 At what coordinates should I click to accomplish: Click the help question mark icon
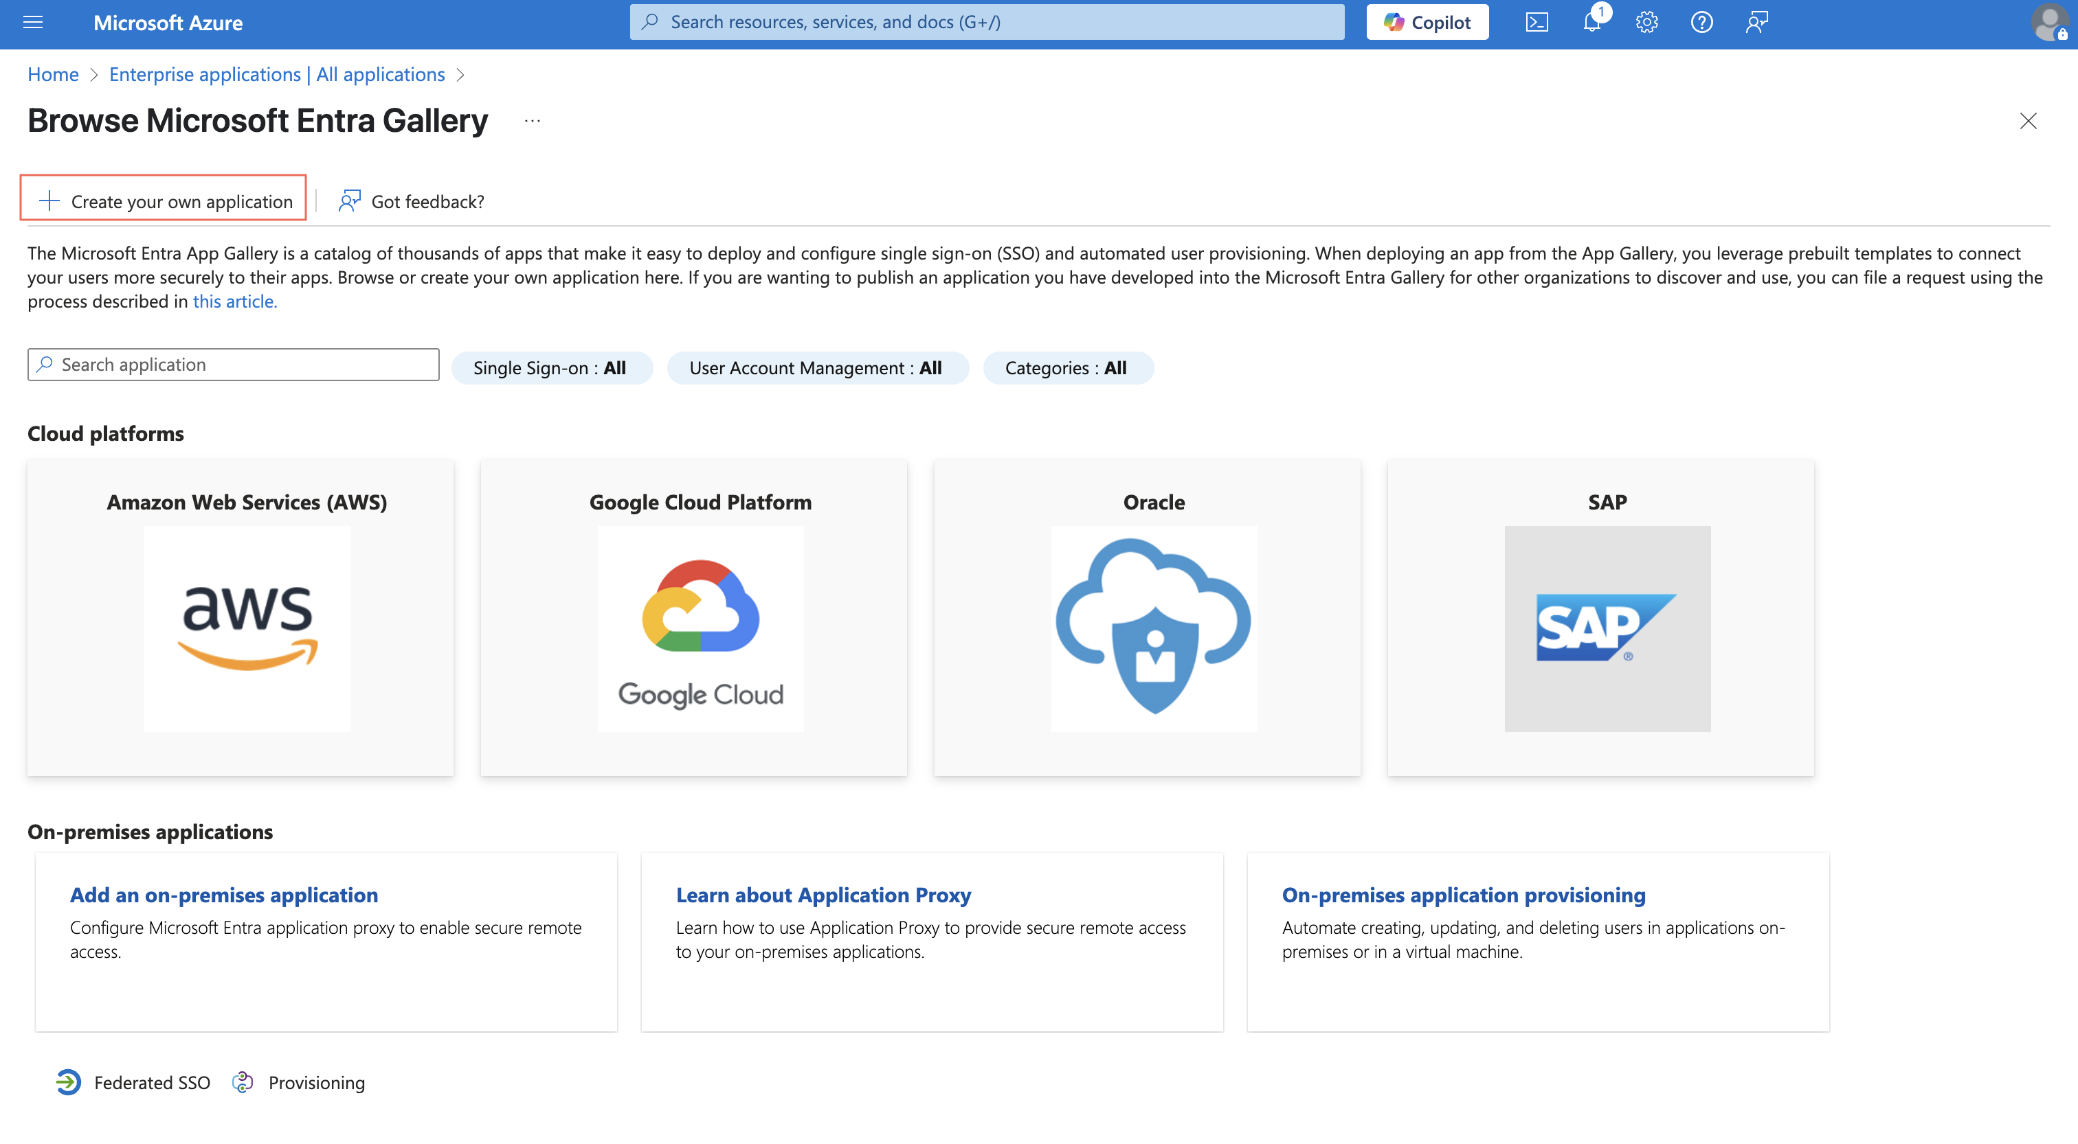1701,23
